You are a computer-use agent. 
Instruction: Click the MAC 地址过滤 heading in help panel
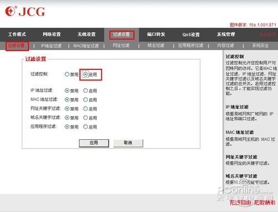[240, 132]
